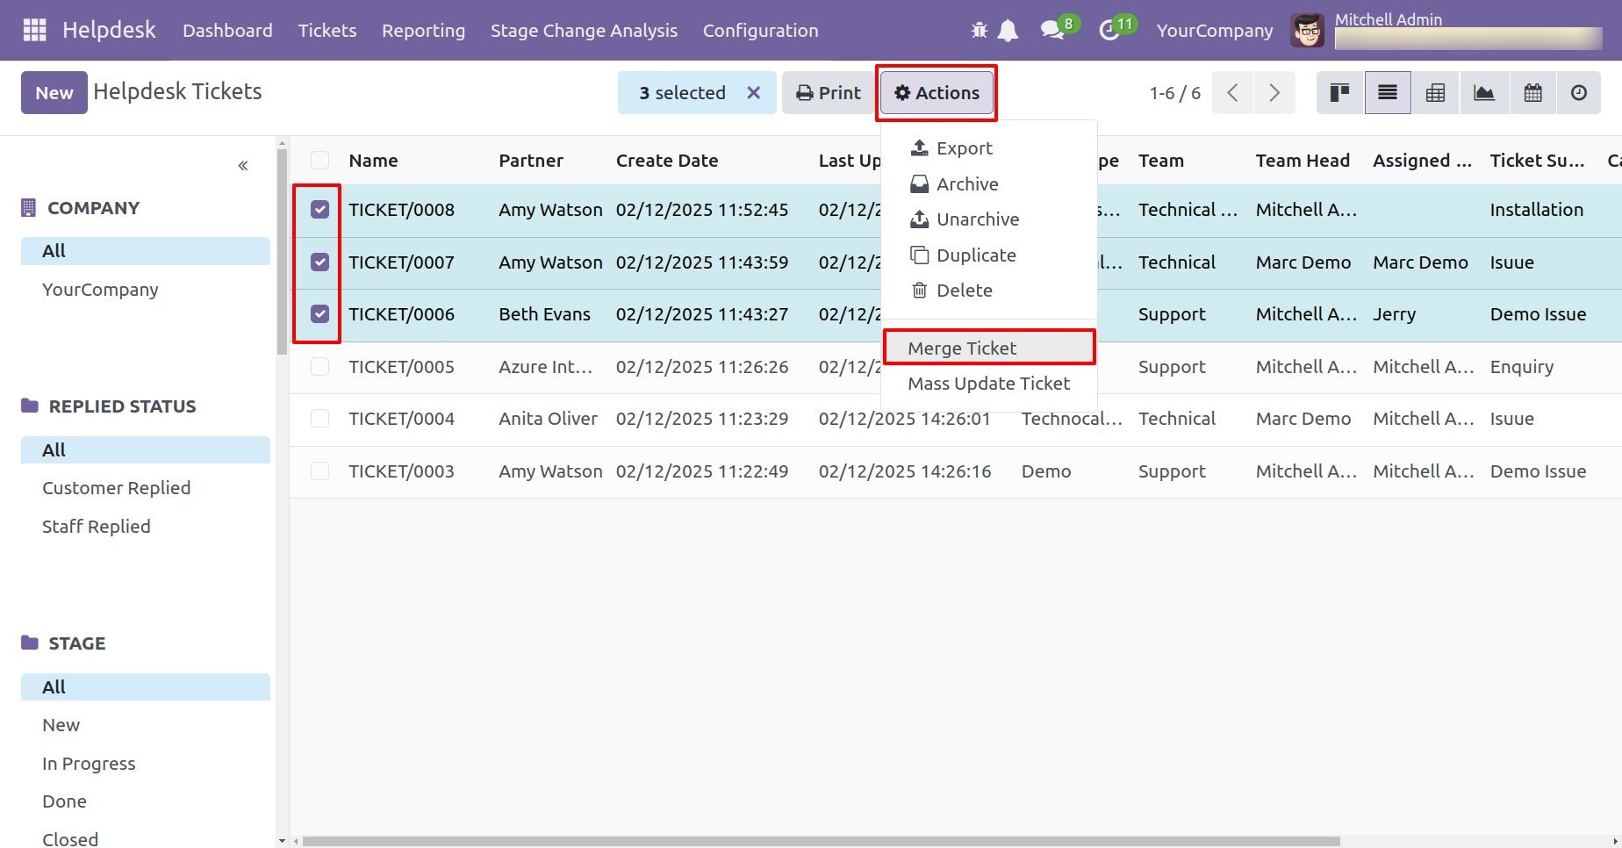Open the Actions dropdown
The height and width of the screenshot is (848, 1622).
pos(937,93)
